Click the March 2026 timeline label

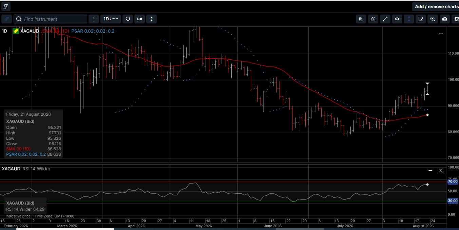[x=67, y=226]
